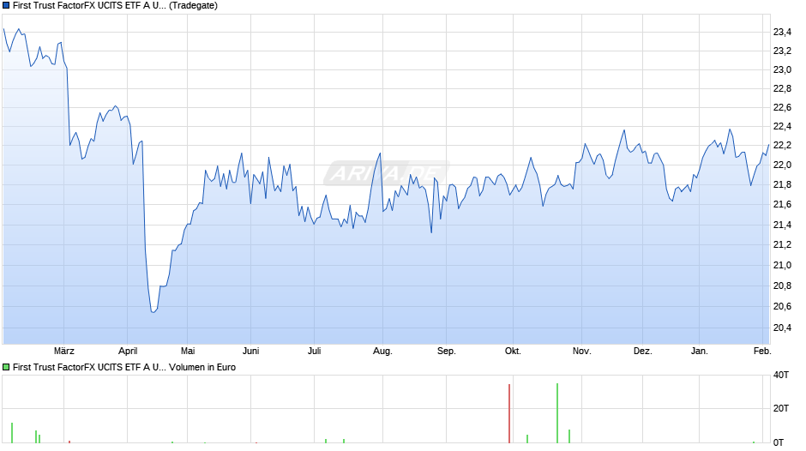Click the 21,0 price axis value
Screen dimensions: 806x451
coord(782,265)
